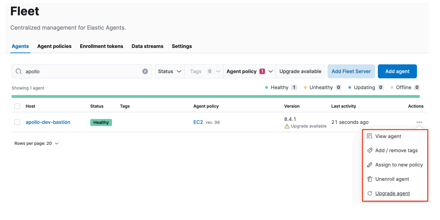Select the apollo-dev-bastion row checkbox
Screen dimensions: 440x220
(x=17, y=122)
